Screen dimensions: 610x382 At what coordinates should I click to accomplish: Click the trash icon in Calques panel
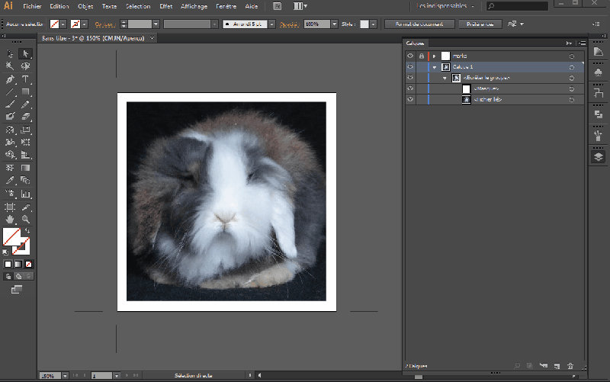[570, 367]
